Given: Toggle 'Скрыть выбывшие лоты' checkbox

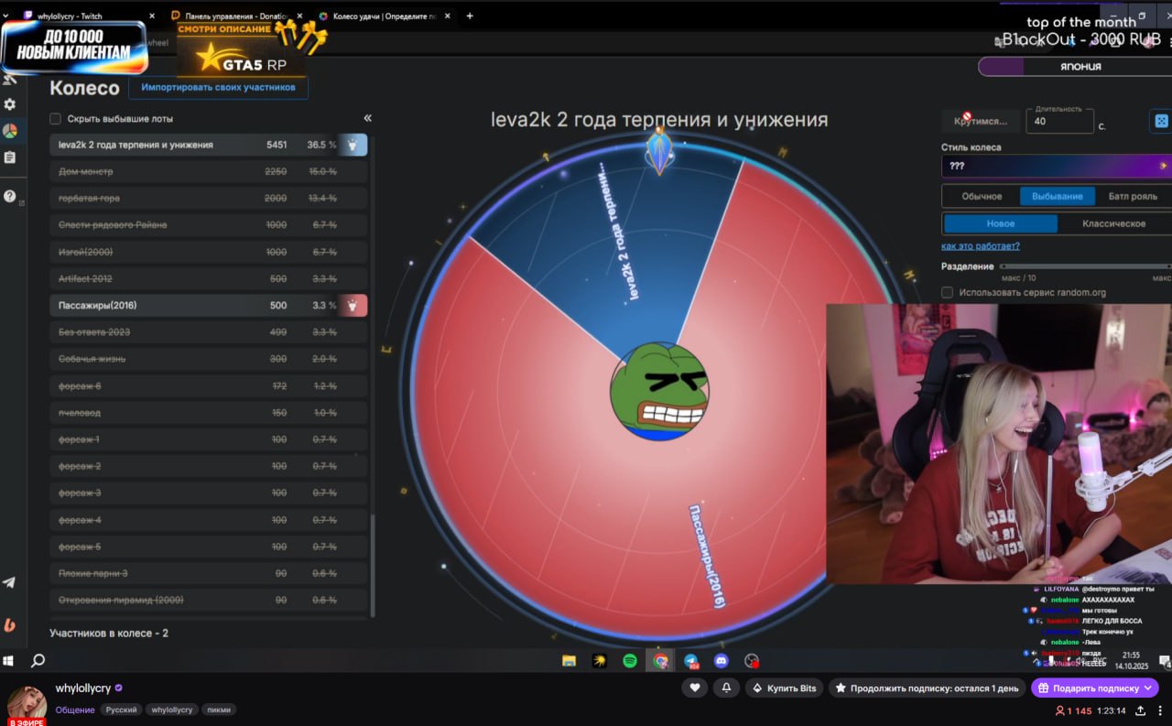Looking at the screenshot, I should [55, 118].
